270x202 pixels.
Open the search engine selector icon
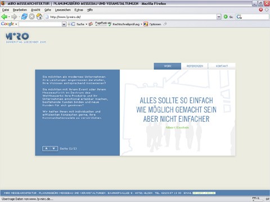[x=239, y=17]
